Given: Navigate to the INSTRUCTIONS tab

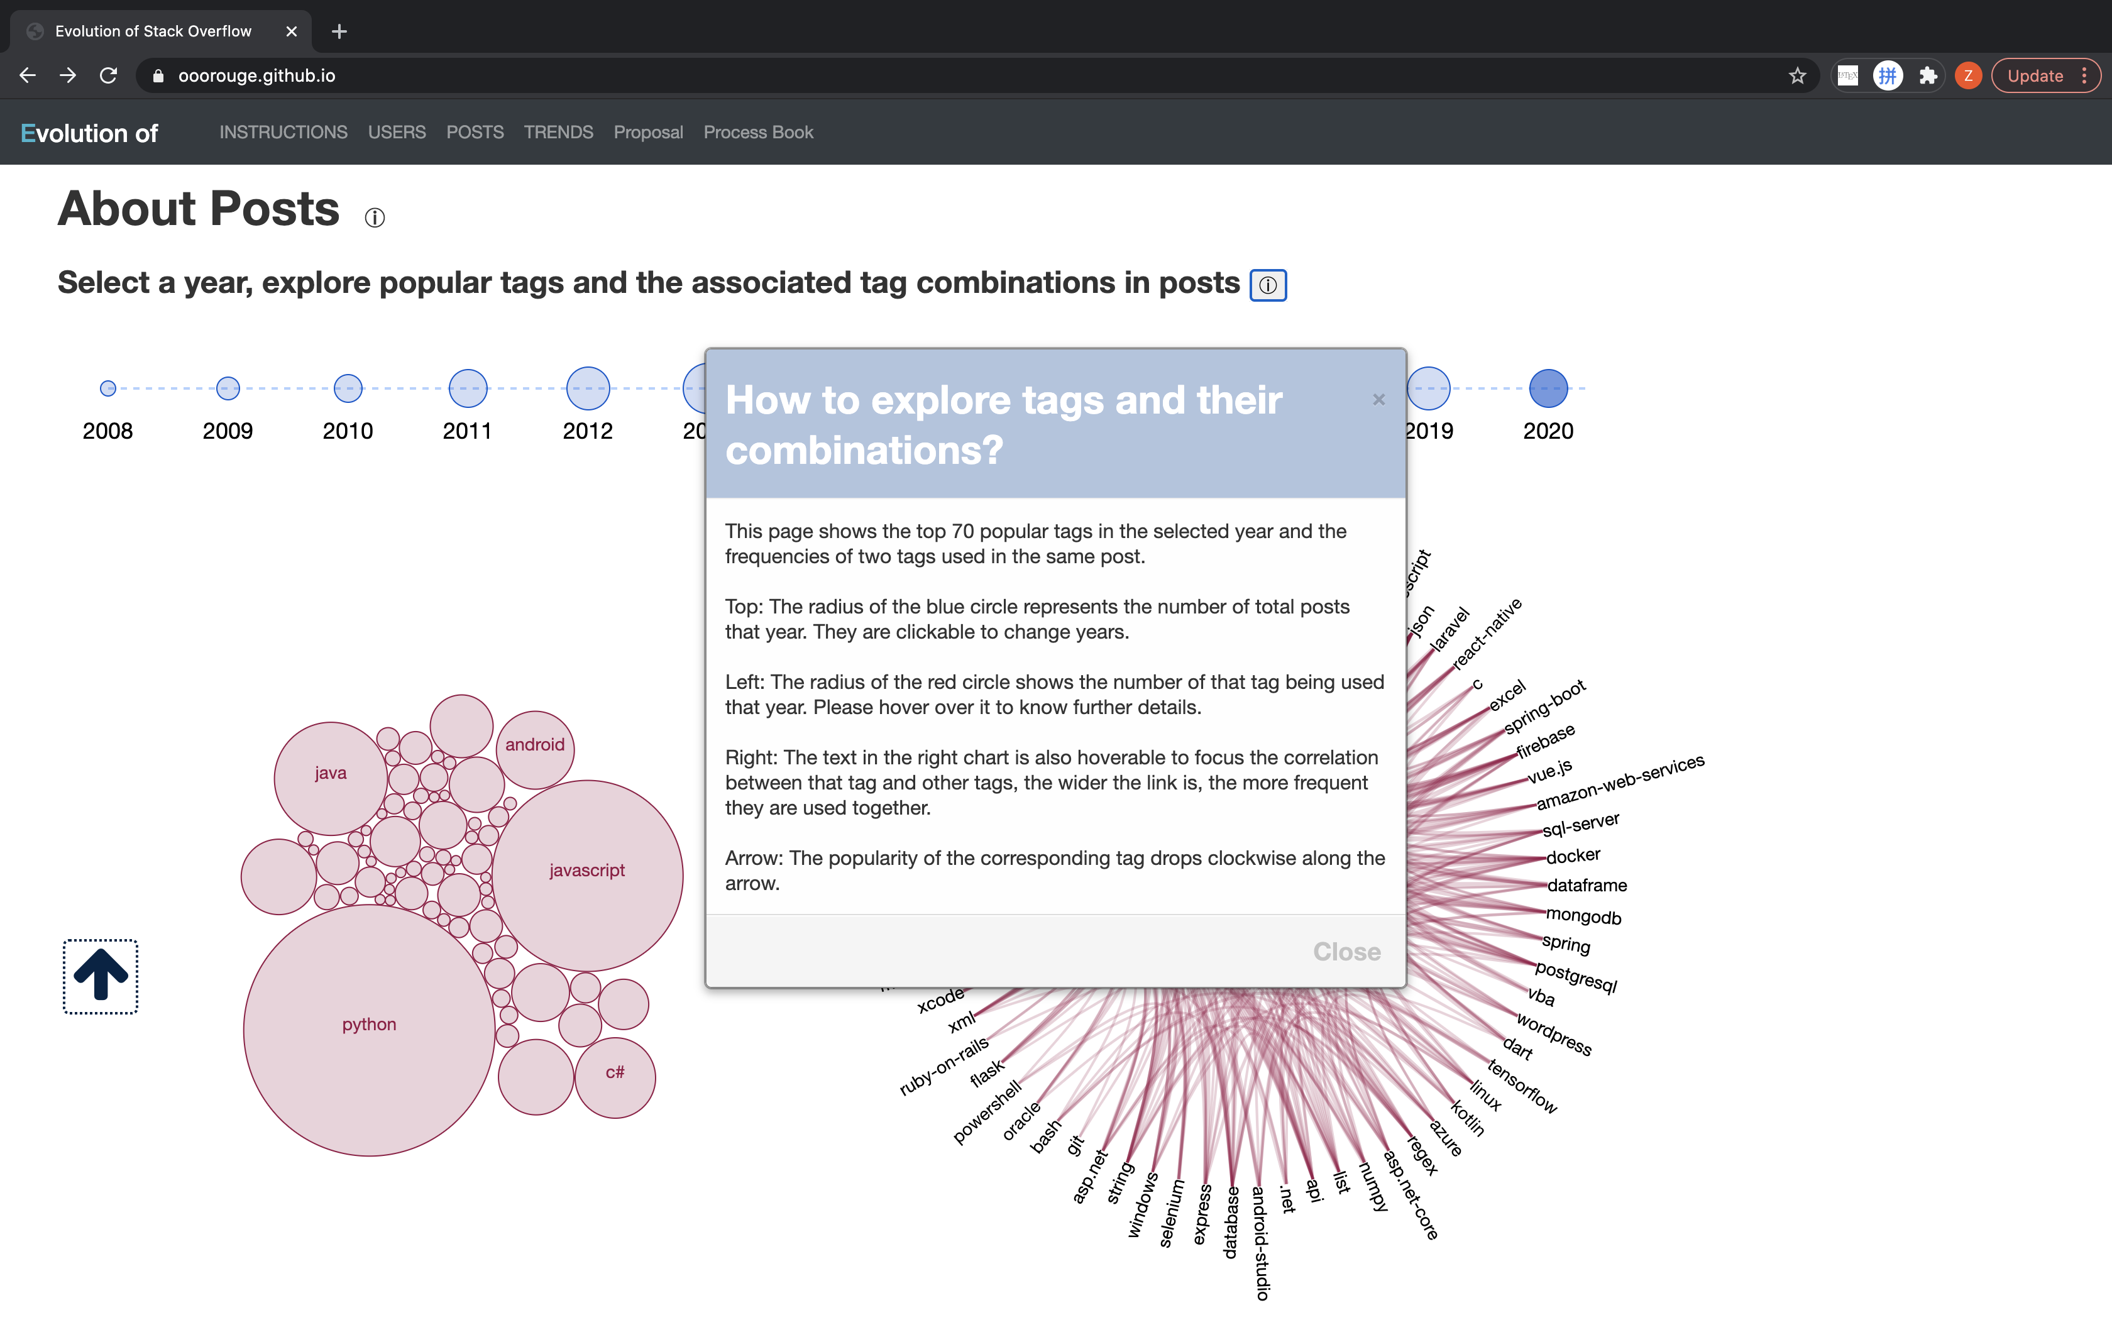Looking at the screenshot, I should (x=283, y=132).
